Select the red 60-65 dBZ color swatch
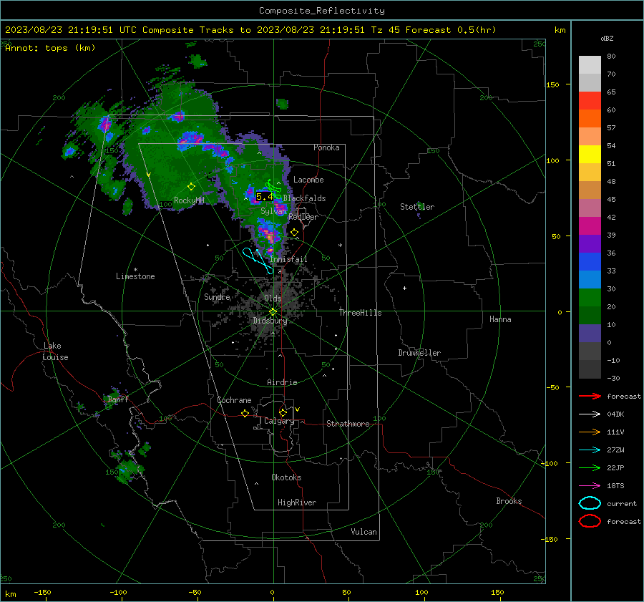 pyautogui.click(x=590, y=101)
